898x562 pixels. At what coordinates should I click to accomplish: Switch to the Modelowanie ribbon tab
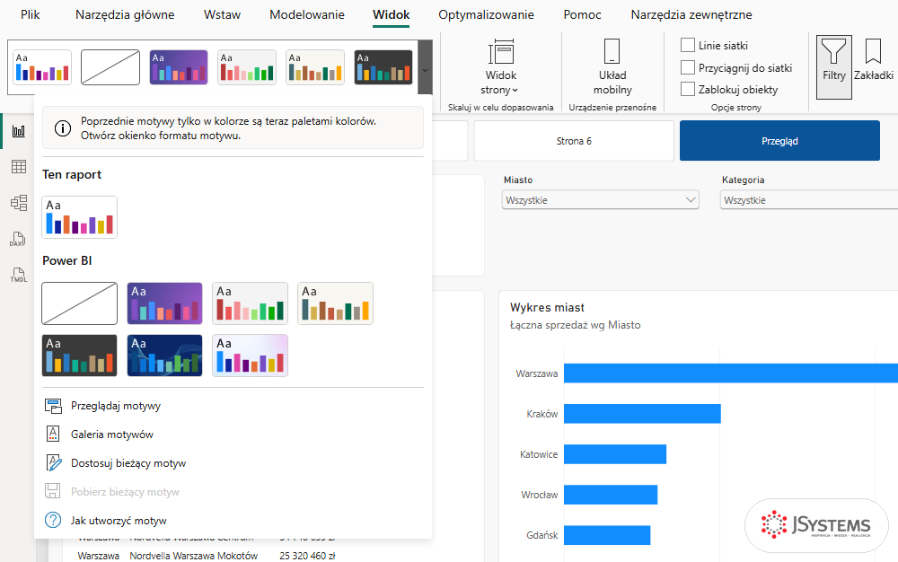(307, 15)
